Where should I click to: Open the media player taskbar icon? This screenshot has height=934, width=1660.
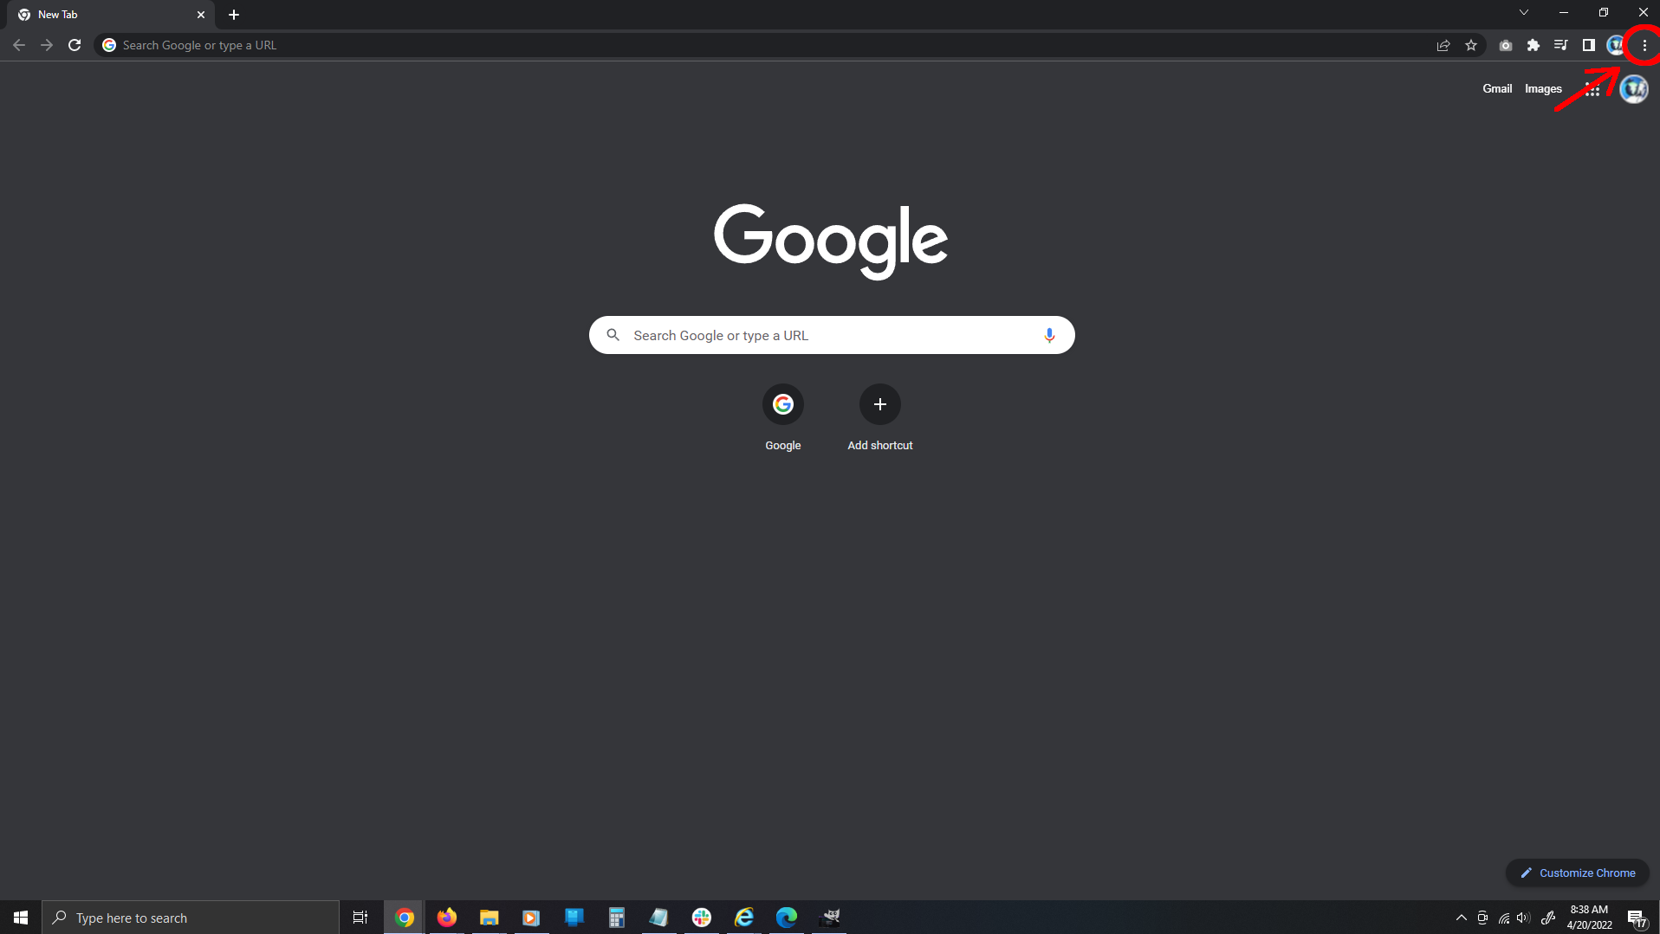[x=531, y=918]
